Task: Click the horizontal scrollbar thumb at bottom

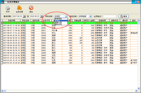Action: 5,91
